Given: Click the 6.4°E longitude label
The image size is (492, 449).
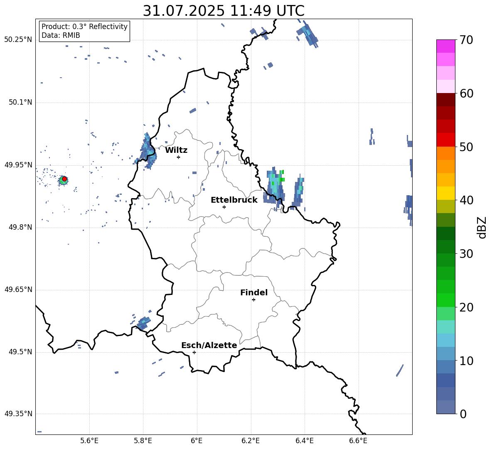Looking at the screenshot, I should pos(304,441).
